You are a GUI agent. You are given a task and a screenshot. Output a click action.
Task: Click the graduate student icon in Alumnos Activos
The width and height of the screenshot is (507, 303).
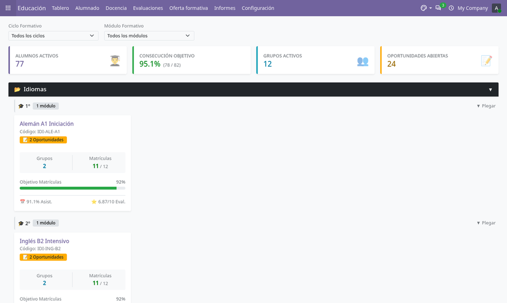coord(115,61)
